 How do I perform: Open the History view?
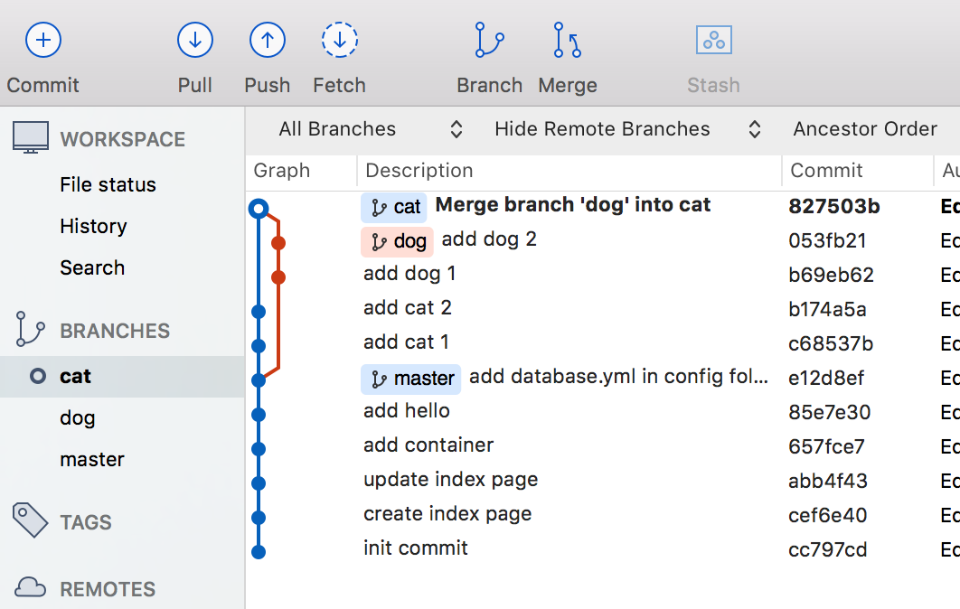tap(93, 226)
